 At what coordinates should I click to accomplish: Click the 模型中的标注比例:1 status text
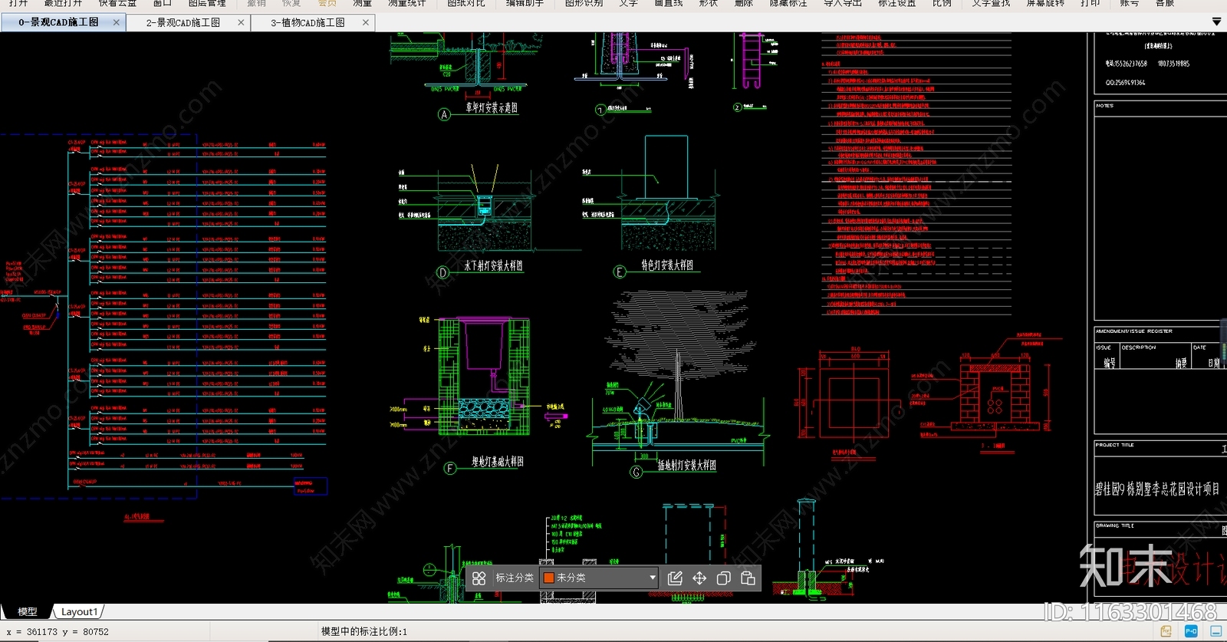[364, 632]
